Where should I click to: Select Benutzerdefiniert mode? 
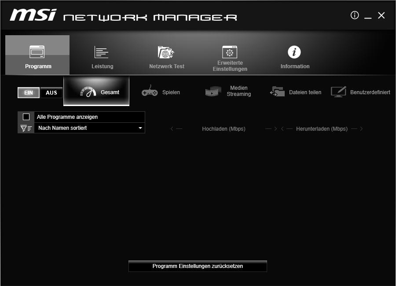click(x=360, y=92)
